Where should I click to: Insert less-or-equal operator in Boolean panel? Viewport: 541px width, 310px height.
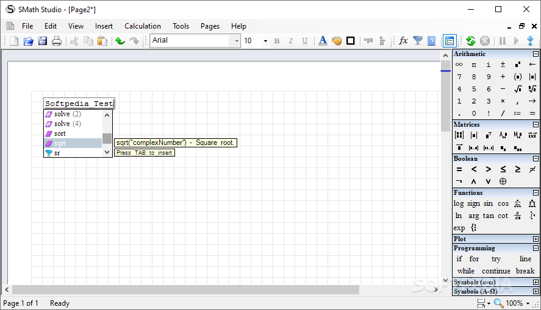coord(503,169)
